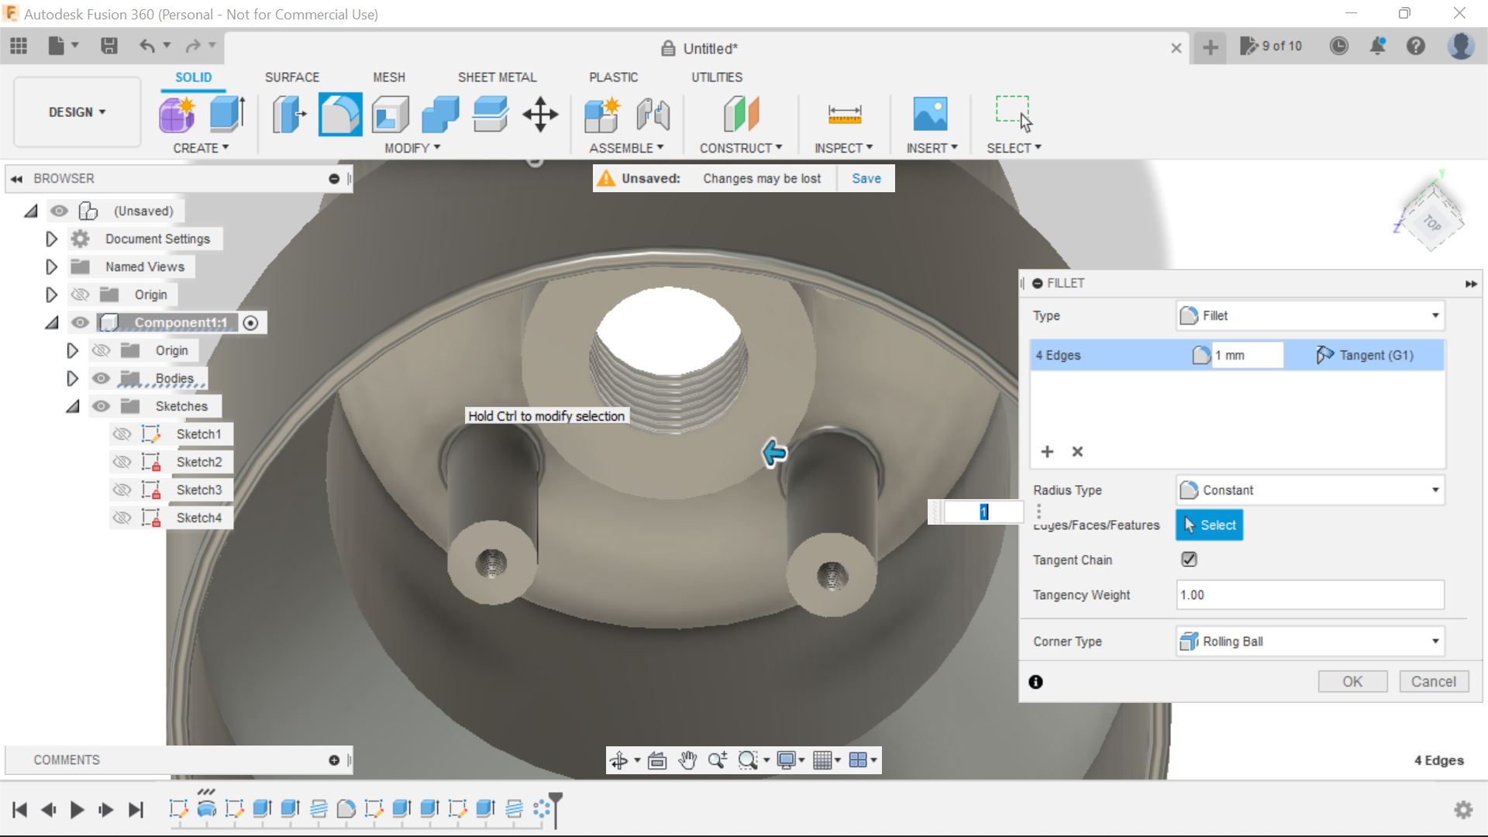Screen dimensions: 1488x837
Task: Switch to the Sheet Metal tab
Action: click(x=497, y=77)
